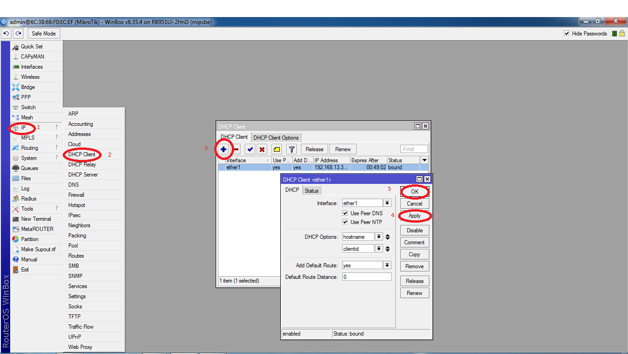Viewport: 628px width, 354px height.
Task: Expand the Tools submenu
Action: tap(58, 209)
